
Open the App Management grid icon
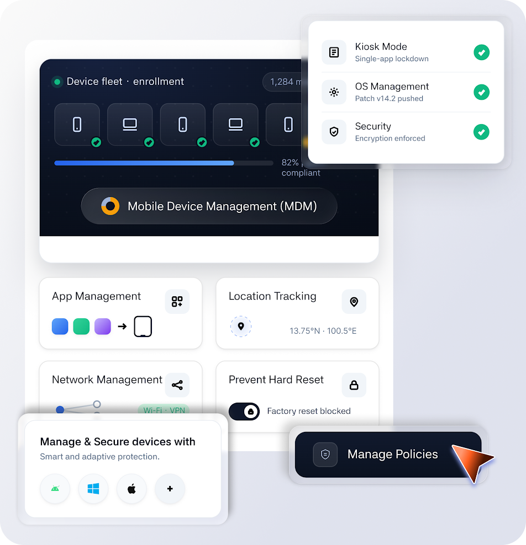[177, 301]
